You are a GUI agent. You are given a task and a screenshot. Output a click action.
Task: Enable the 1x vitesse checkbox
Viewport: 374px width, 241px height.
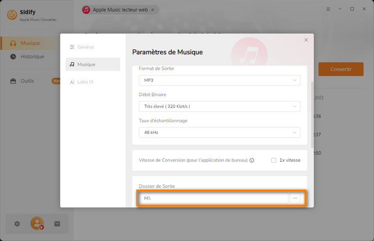tap(274, 160)
